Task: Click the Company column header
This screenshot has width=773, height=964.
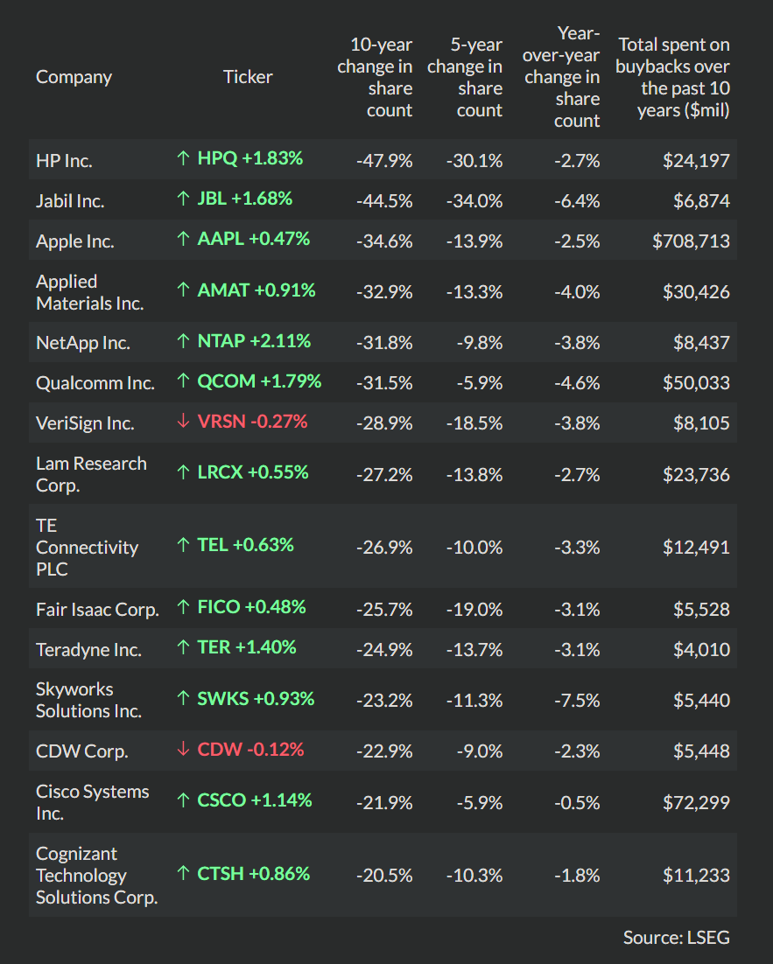Action: click(x=74, y=77)
